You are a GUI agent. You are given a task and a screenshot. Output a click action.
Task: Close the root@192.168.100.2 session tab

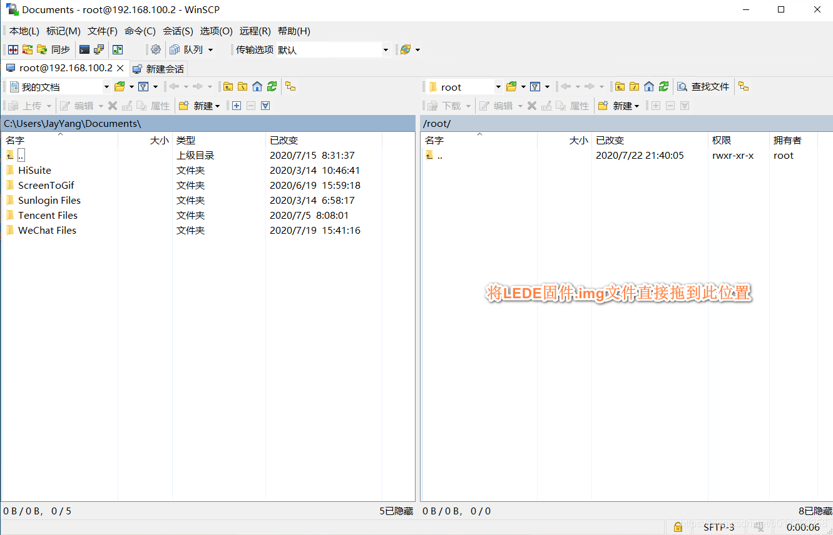click(121, 68)
